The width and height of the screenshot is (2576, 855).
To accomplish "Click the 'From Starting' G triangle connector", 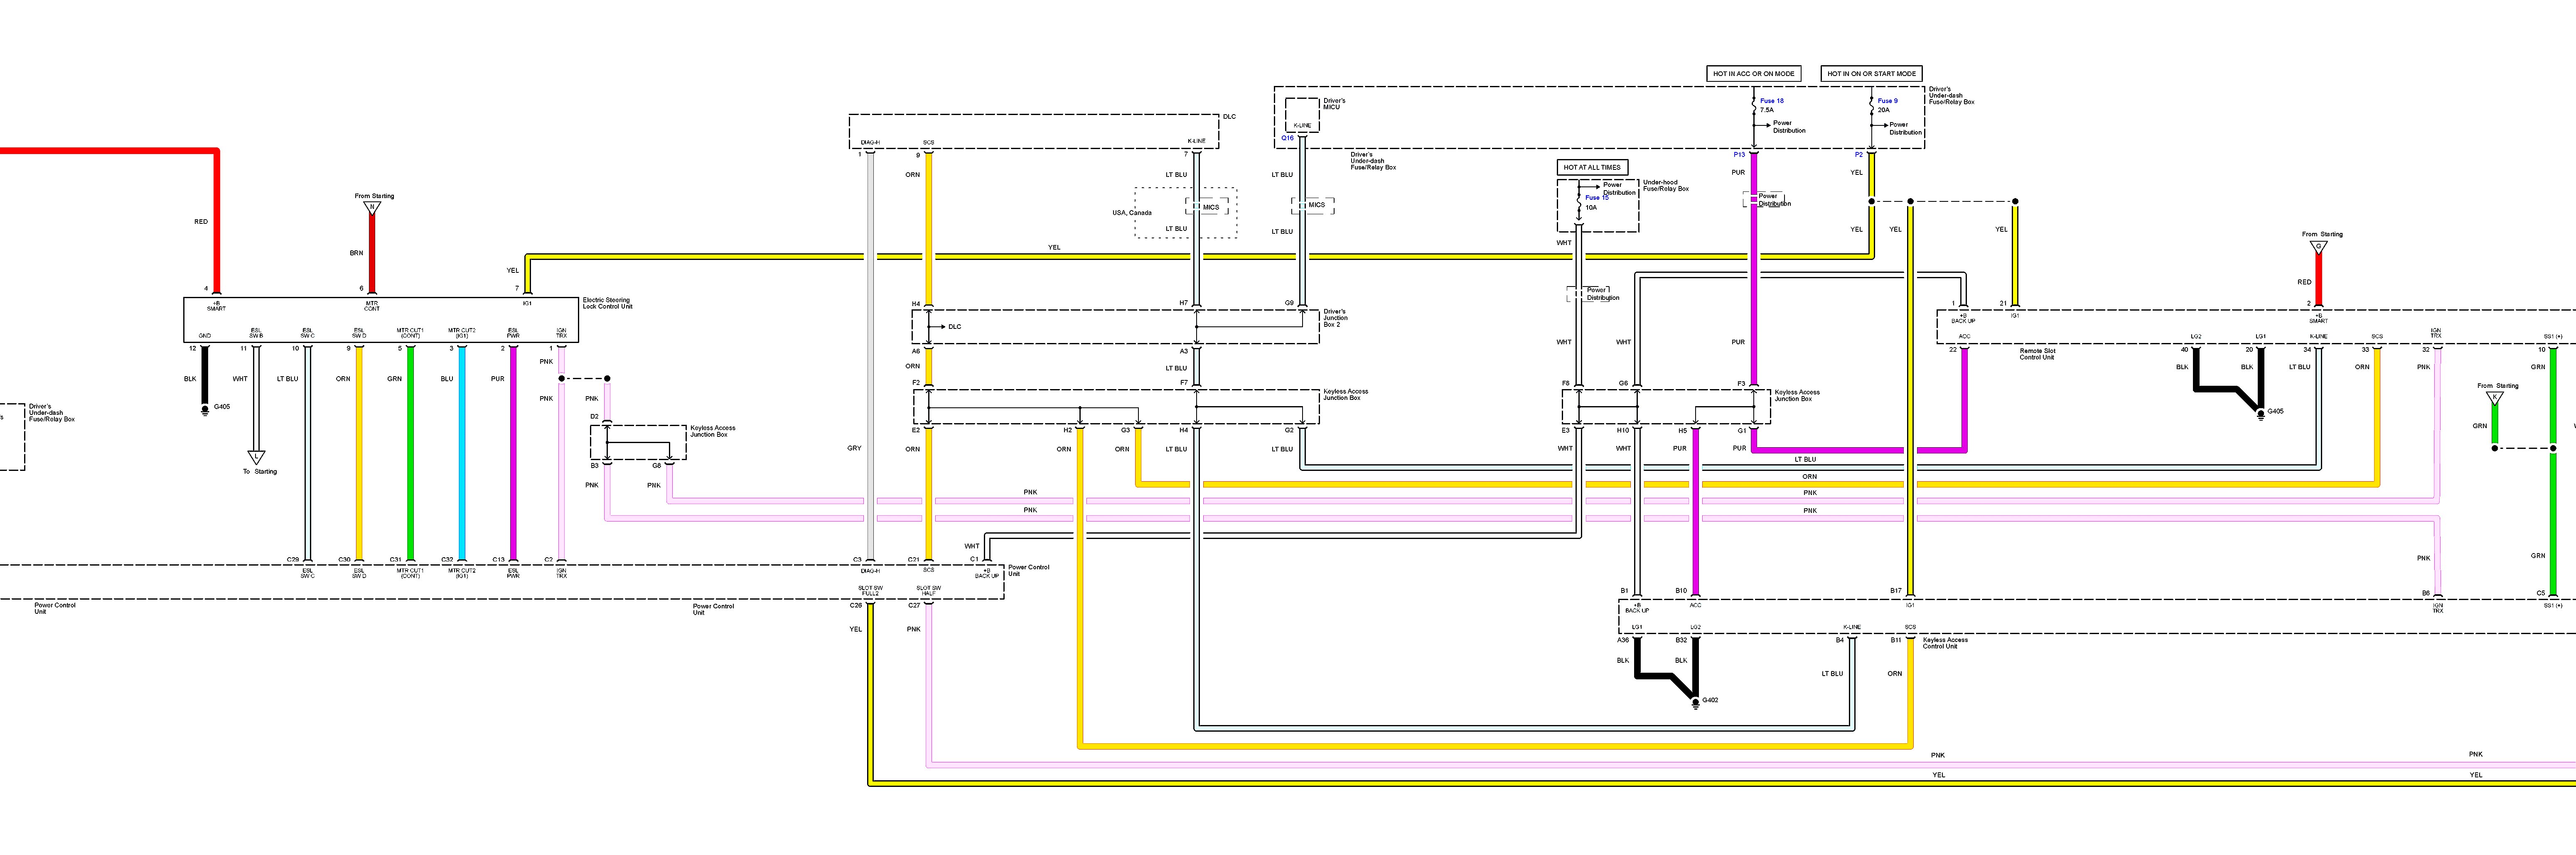I will (2318, 246).
